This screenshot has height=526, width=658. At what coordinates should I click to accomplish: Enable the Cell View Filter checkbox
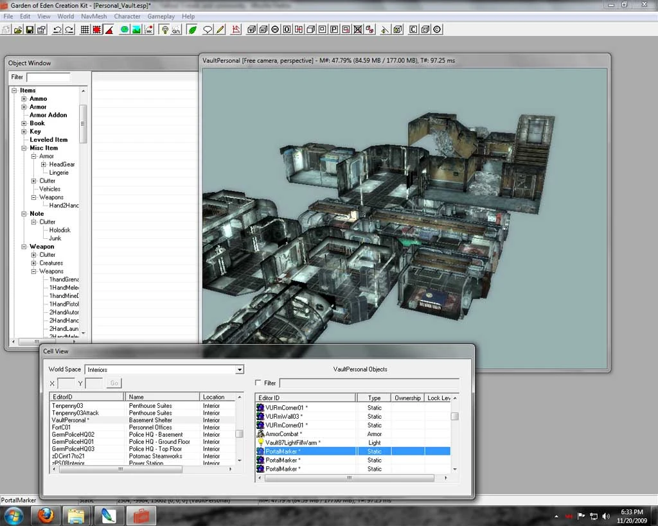pos(258,383)
